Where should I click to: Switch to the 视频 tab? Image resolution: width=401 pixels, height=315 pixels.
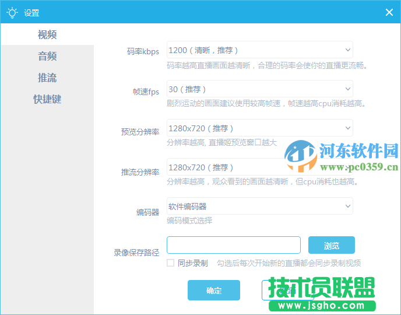pos(47,34)
